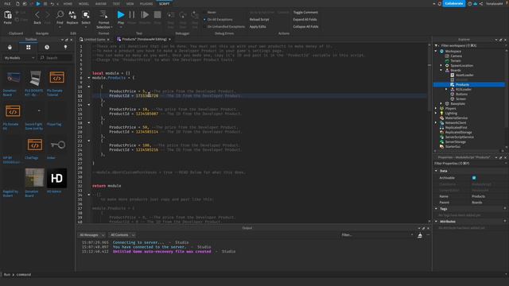Expand the Lighting tree node
The height and width of the screenshot is (286, 509).
436,113
